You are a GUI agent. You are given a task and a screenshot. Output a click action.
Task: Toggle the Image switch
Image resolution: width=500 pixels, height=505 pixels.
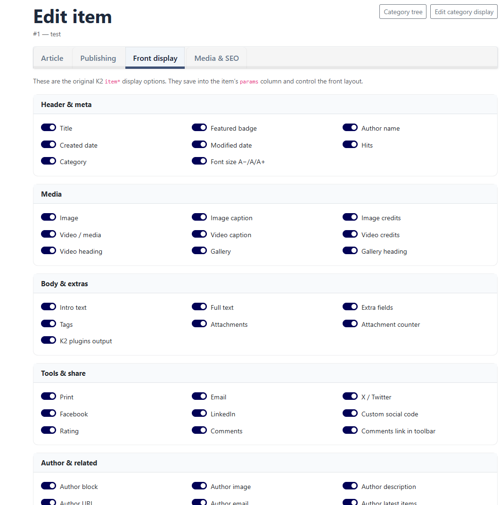pos(49,217)
